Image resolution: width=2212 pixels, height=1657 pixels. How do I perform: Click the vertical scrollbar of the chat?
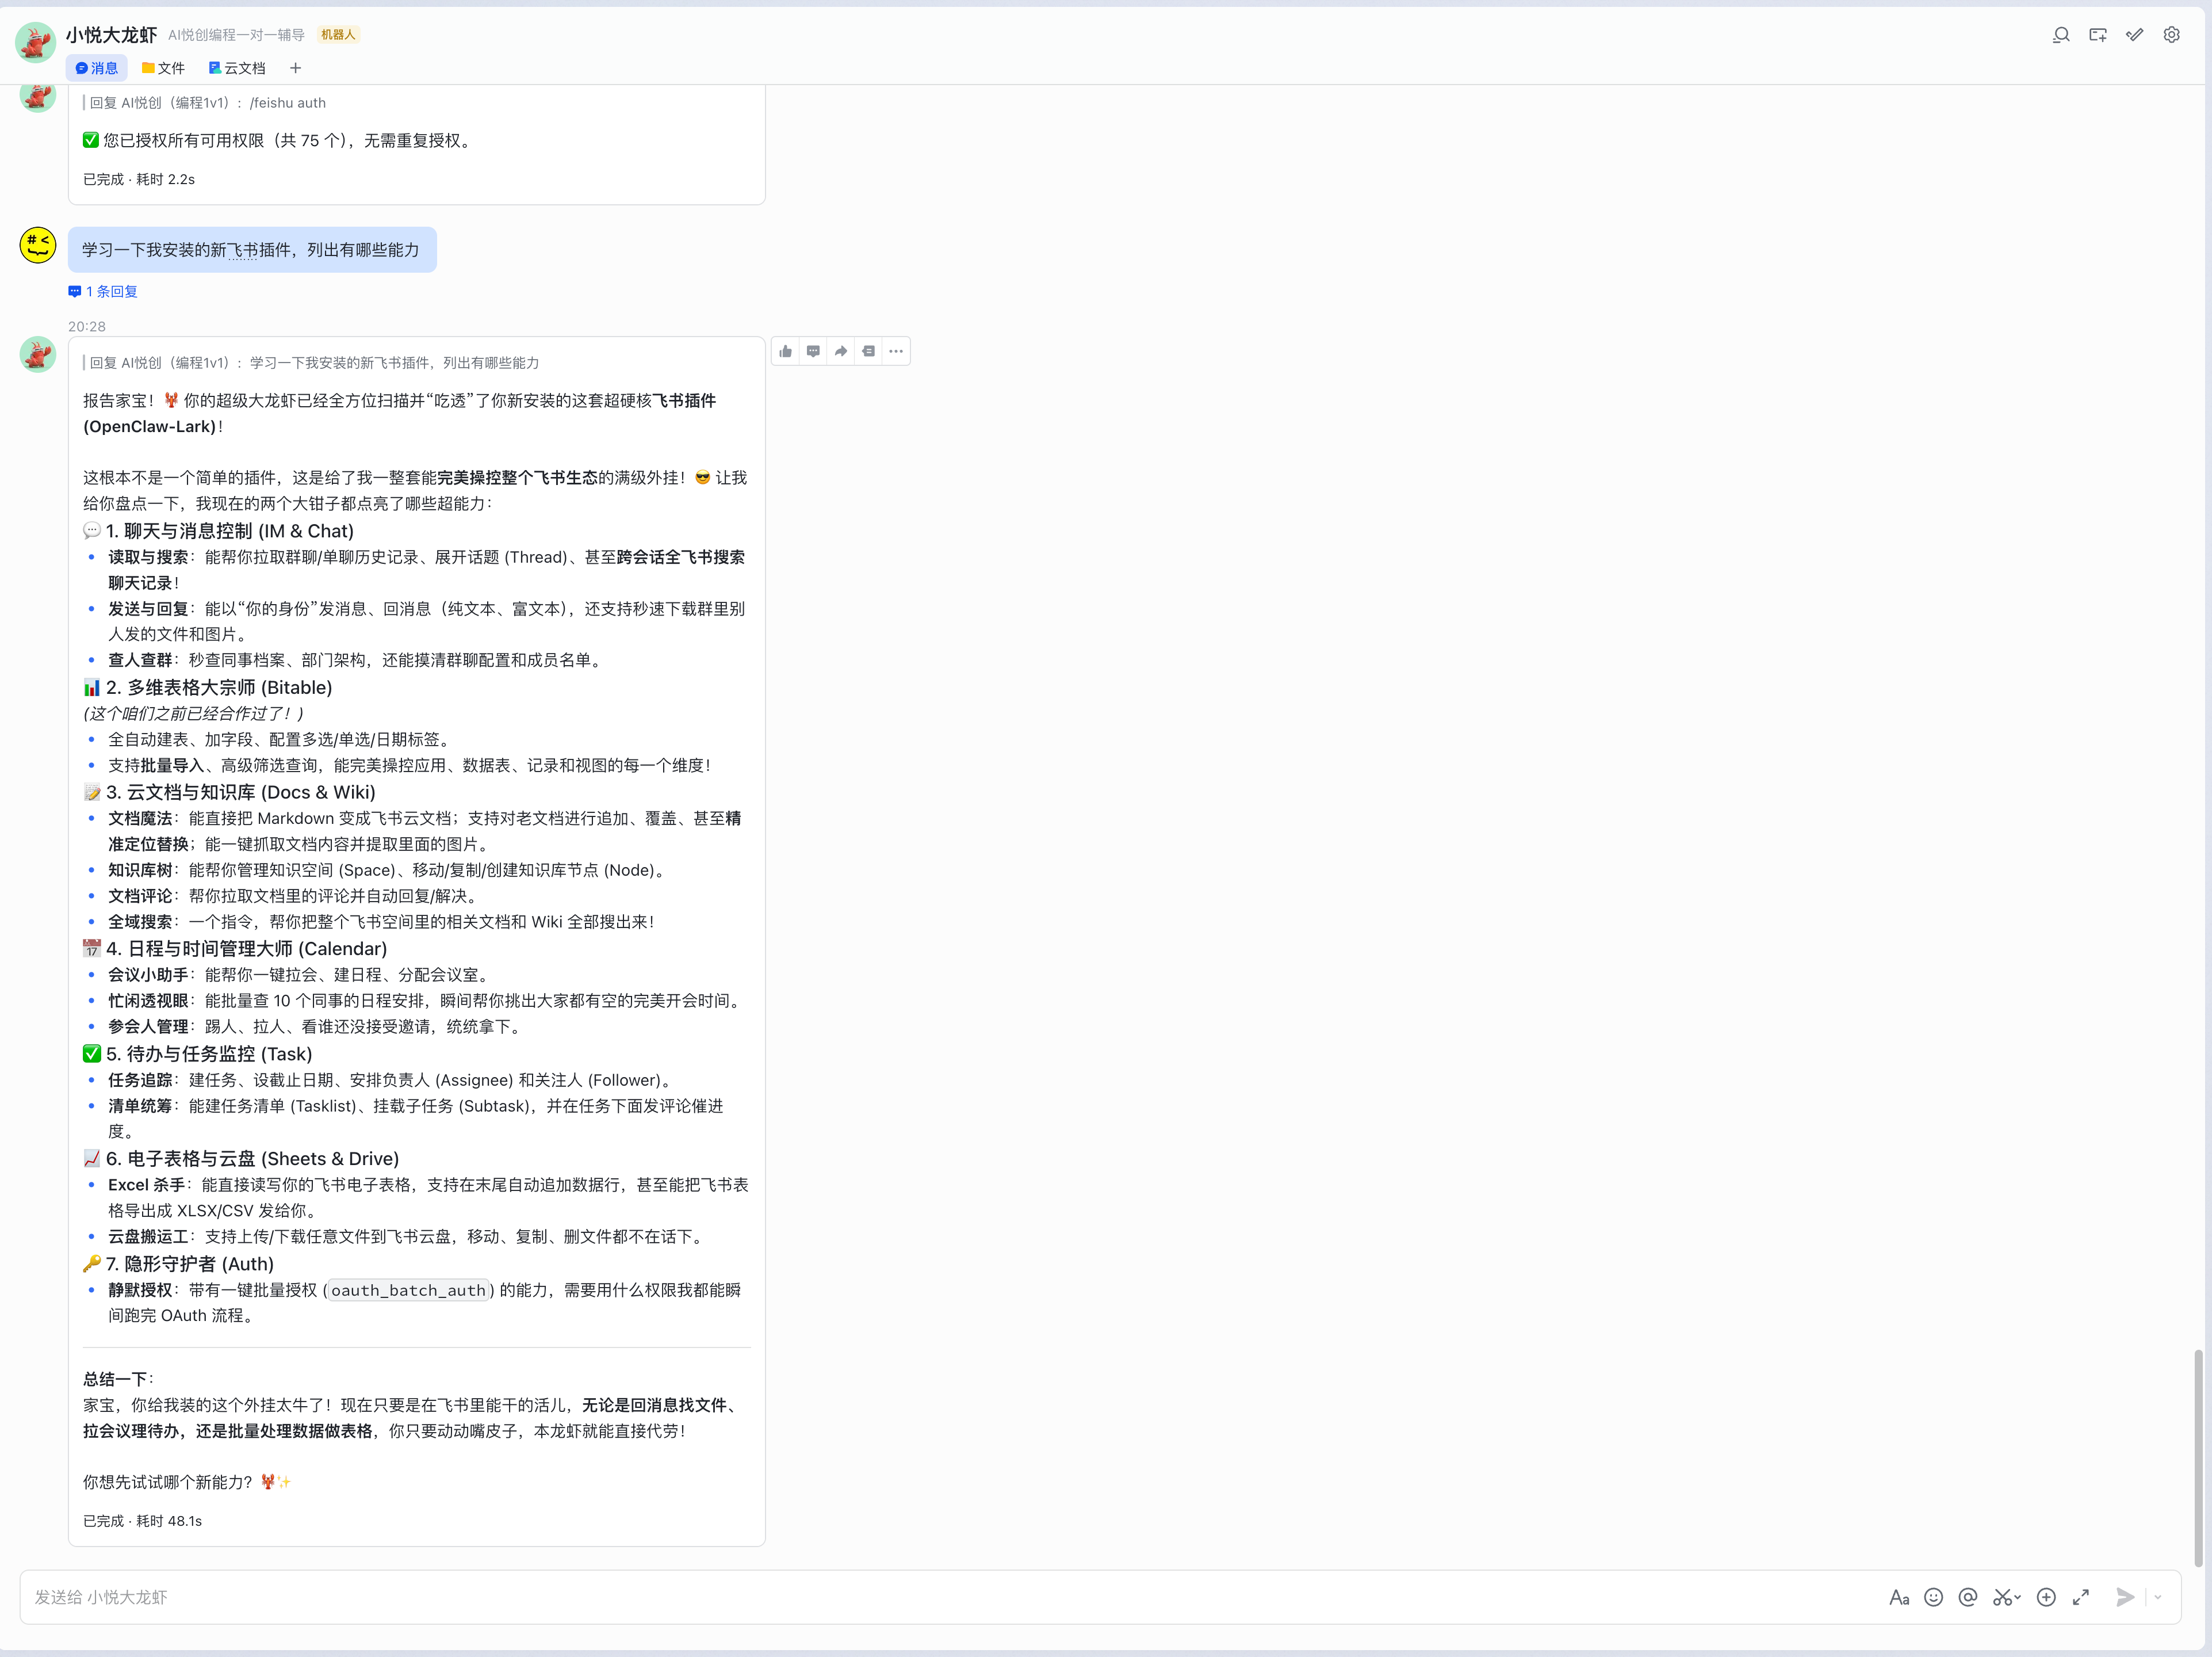2198,1458
